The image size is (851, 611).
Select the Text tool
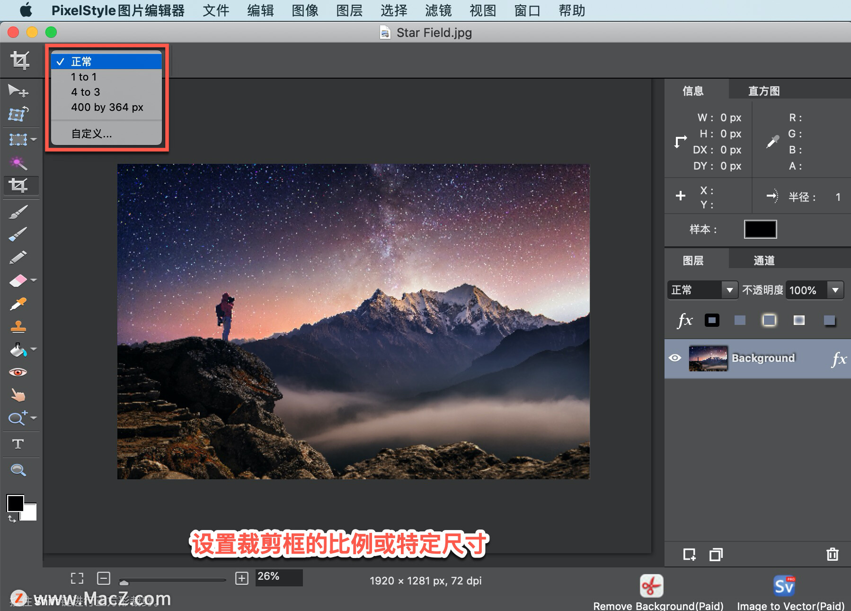pyautogui.click(x=18, y=444)
